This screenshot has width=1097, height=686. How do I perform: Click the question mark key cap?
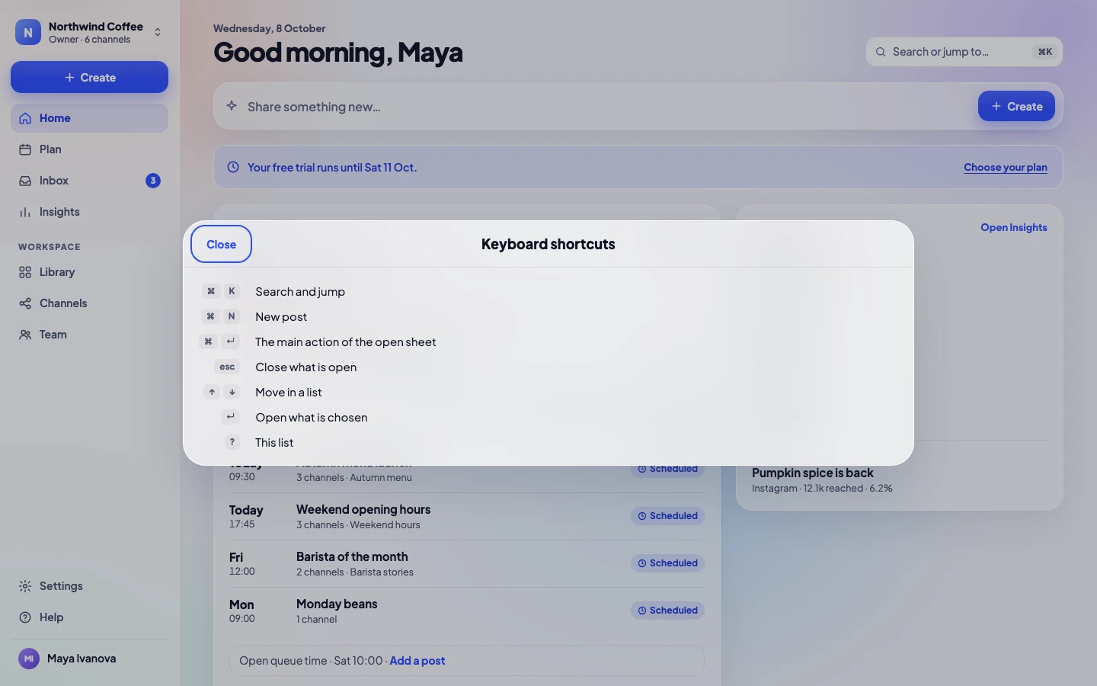[232, 442]
